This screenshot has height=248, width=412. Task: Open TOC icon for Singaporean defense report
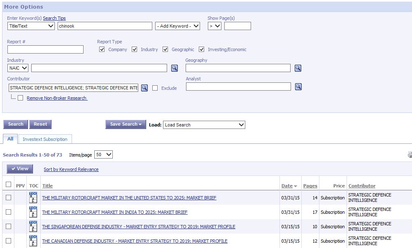(33, 227)
